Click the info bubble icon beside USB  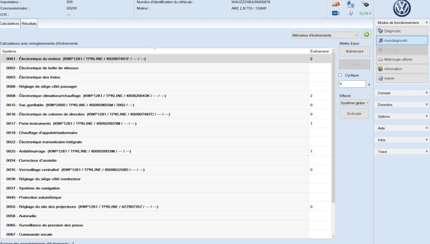[350, 13]
